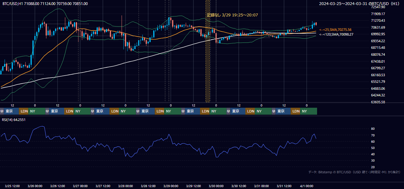
Task: Click the 3/27 00:00 date label
Action: 80,186
